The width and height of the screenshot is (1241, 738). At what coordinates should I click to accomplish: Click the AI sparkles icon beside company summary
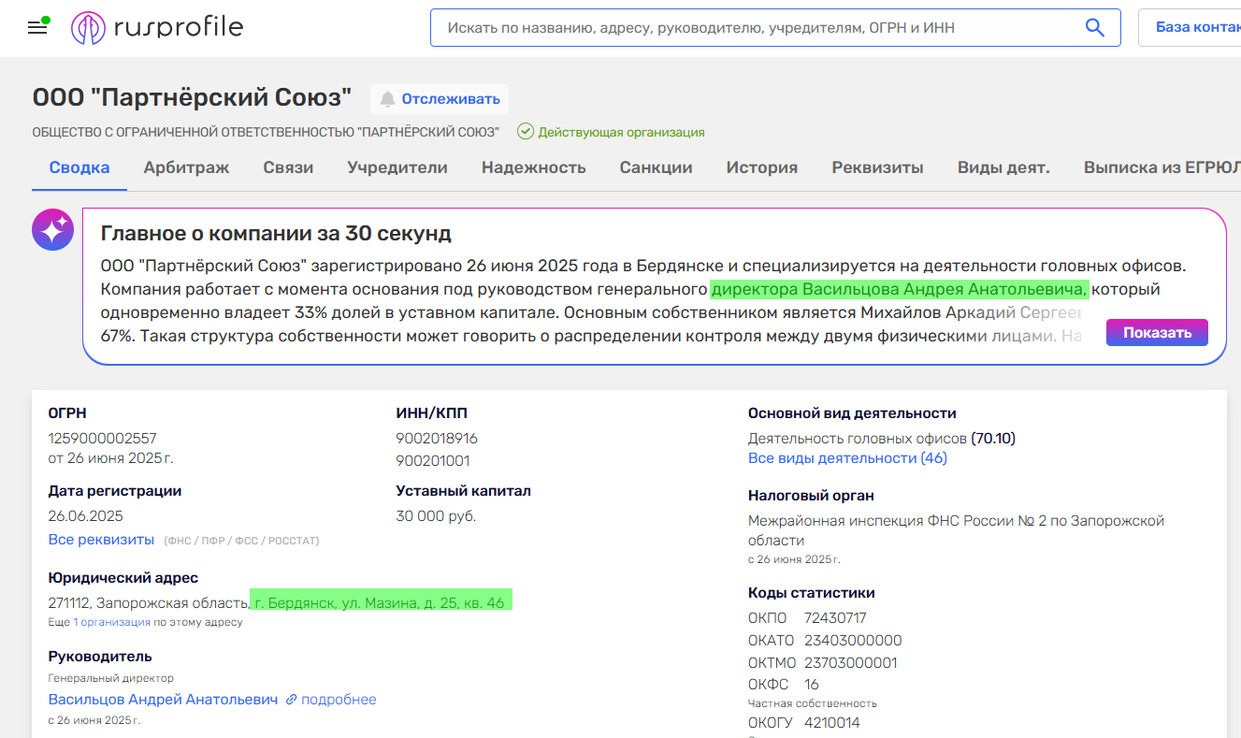click(52, 229)
